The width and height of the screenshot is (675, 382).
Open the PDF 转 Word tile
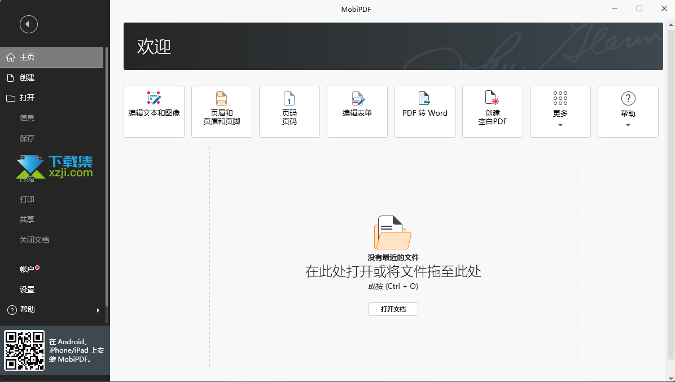(425, 112)
